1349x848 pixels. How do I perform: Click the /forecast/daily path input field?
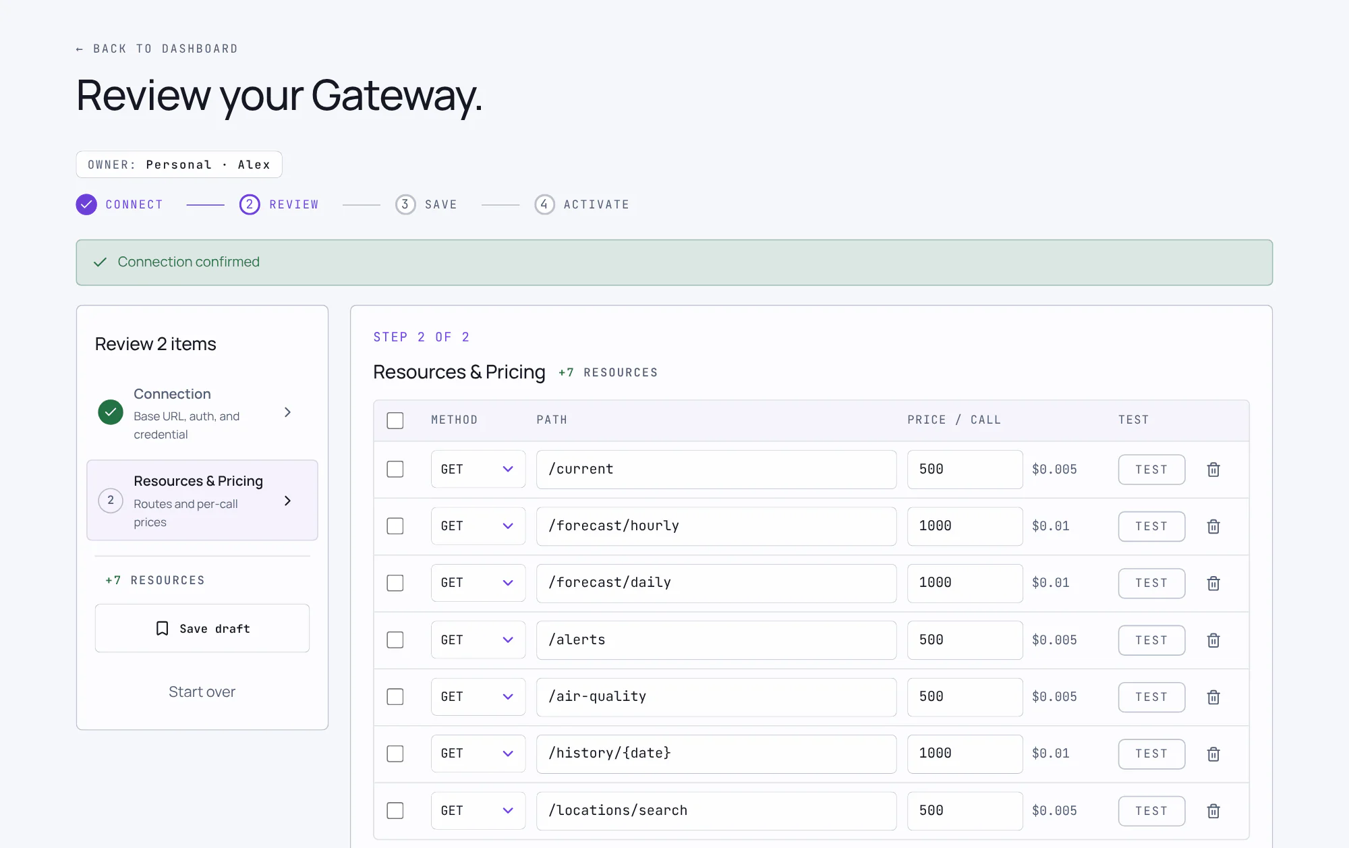pyautogui.click(x=716, y=583)
